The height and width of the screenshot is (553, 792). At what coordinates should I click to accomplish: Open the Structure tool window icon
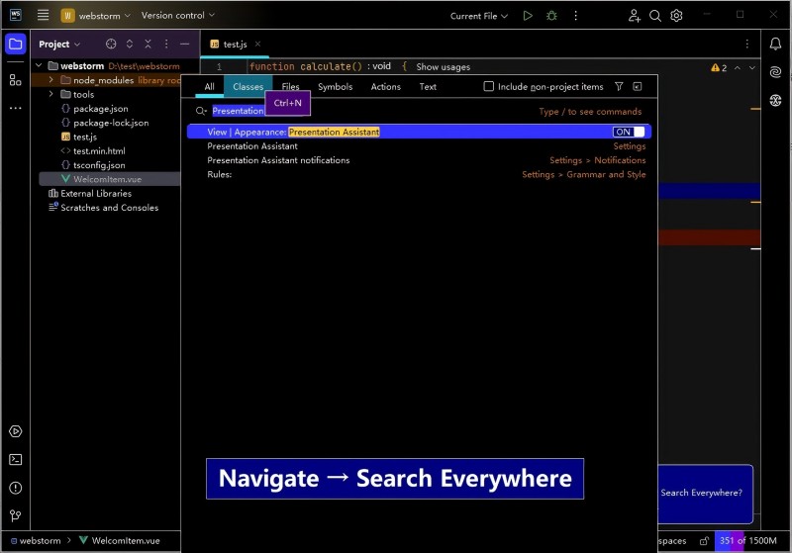[16, 80]
